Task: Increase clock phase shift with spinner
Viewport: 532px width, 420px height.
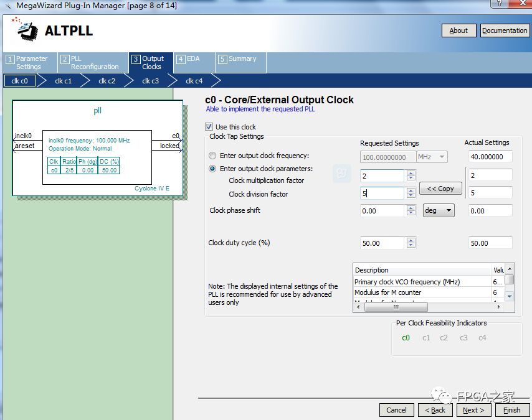Action: [x=411, y=208]
